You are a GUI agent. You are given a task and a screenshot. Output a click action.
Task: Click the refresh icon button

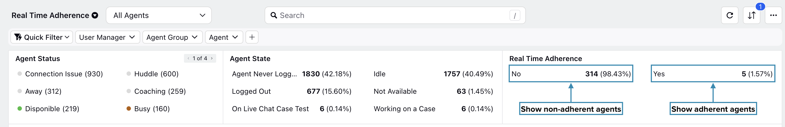click(729, 15)
